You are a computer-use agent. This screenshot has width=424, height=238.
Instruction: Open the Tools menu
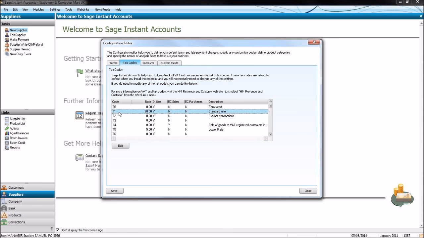(x=69, y=10)
